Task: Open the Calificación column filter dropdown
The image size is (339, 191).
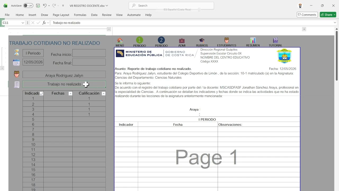Action: (x=104, y=93)
